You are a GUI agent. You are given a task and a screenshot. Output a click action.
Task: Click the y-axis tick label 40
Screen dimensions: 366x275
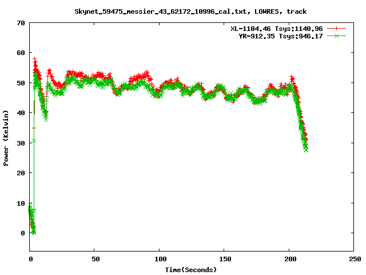click(x=21, y=113)
